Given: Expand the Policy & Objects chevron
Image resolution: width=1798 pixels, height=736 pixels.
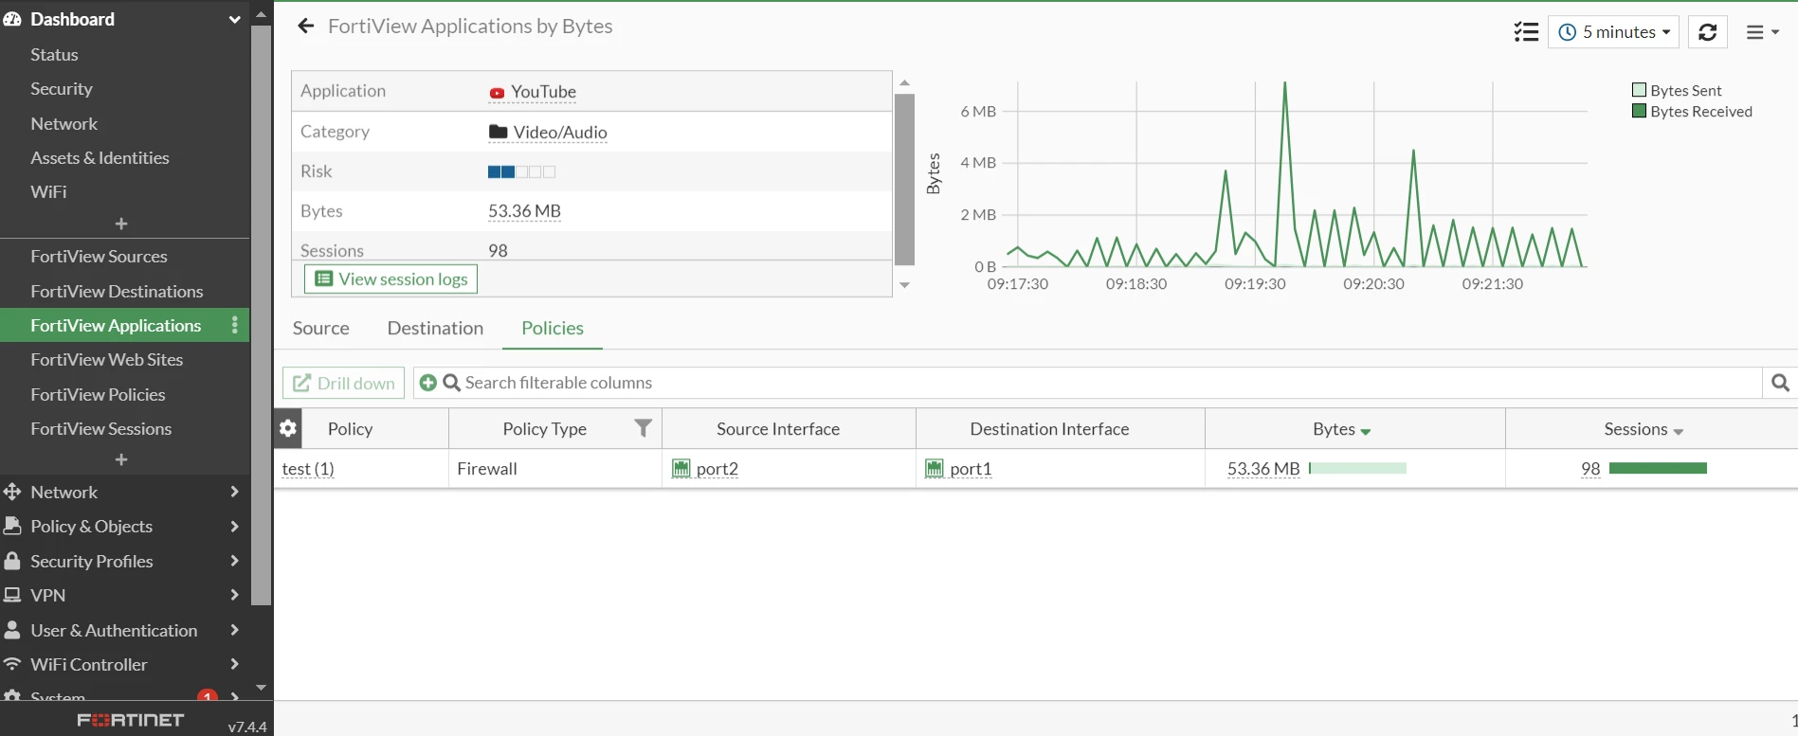Looking at the screenshot, I should pos(234,526).
